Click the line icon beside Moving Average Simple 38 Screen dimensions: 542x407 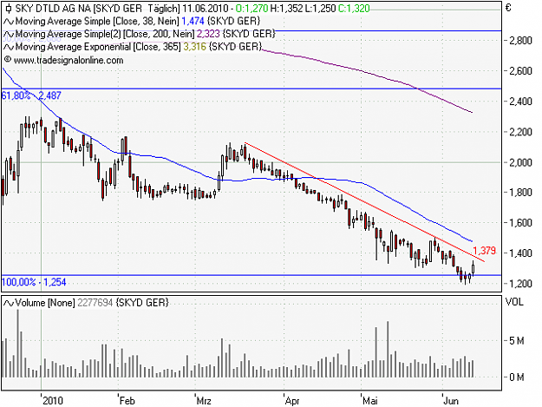tap(9, 22)
